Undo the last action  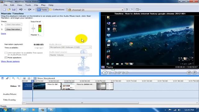pos(21,10)
